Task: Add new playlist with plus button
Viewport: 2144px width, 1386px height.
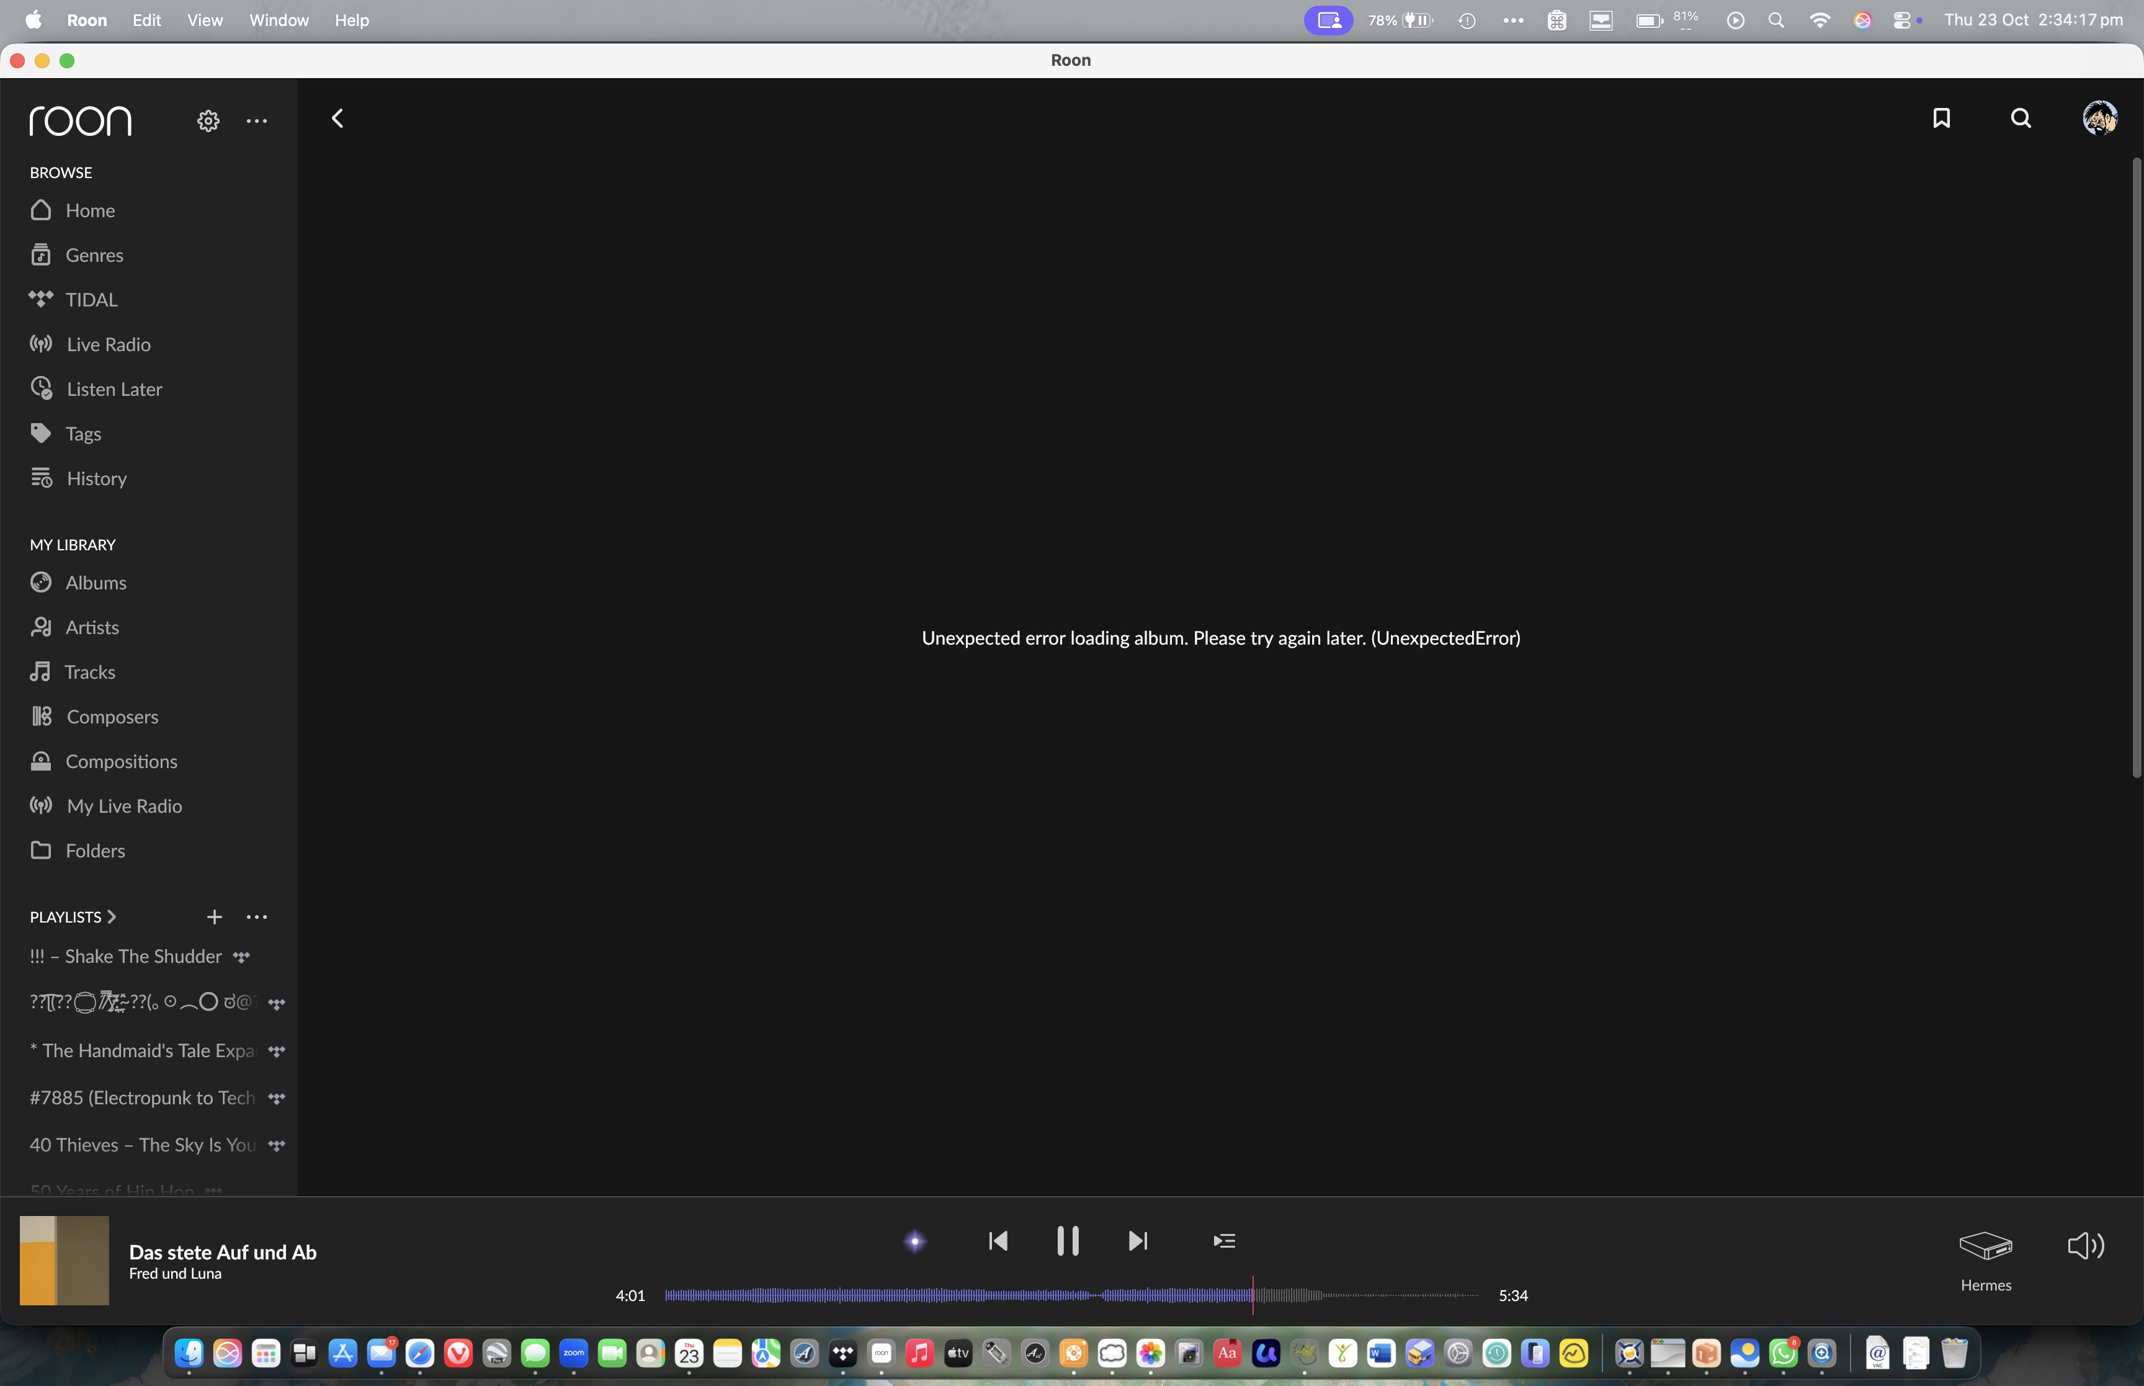Action: 214,917
